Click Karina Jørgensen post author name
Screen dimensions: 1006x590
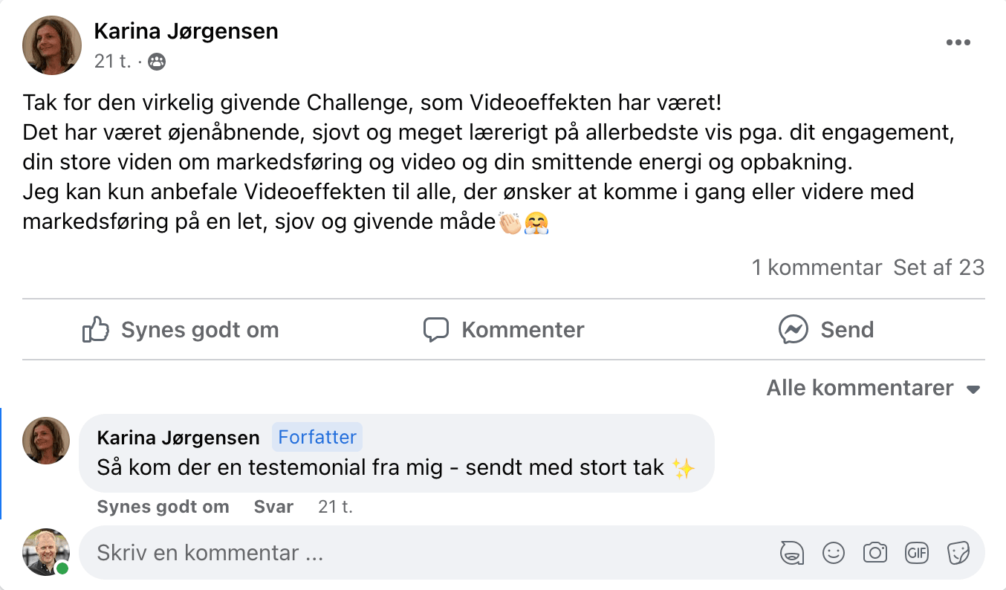pyautogui.click(x=186, y=31)
